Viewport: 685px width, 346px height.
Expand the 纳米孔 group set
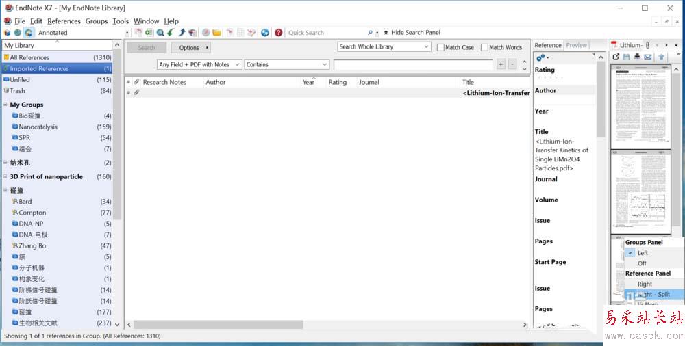[x=5, y=163]
